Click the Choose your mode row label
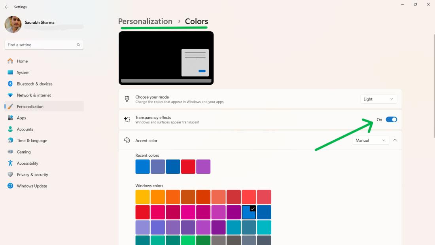Screen dimensions: 435x245 tap(152, 97)
